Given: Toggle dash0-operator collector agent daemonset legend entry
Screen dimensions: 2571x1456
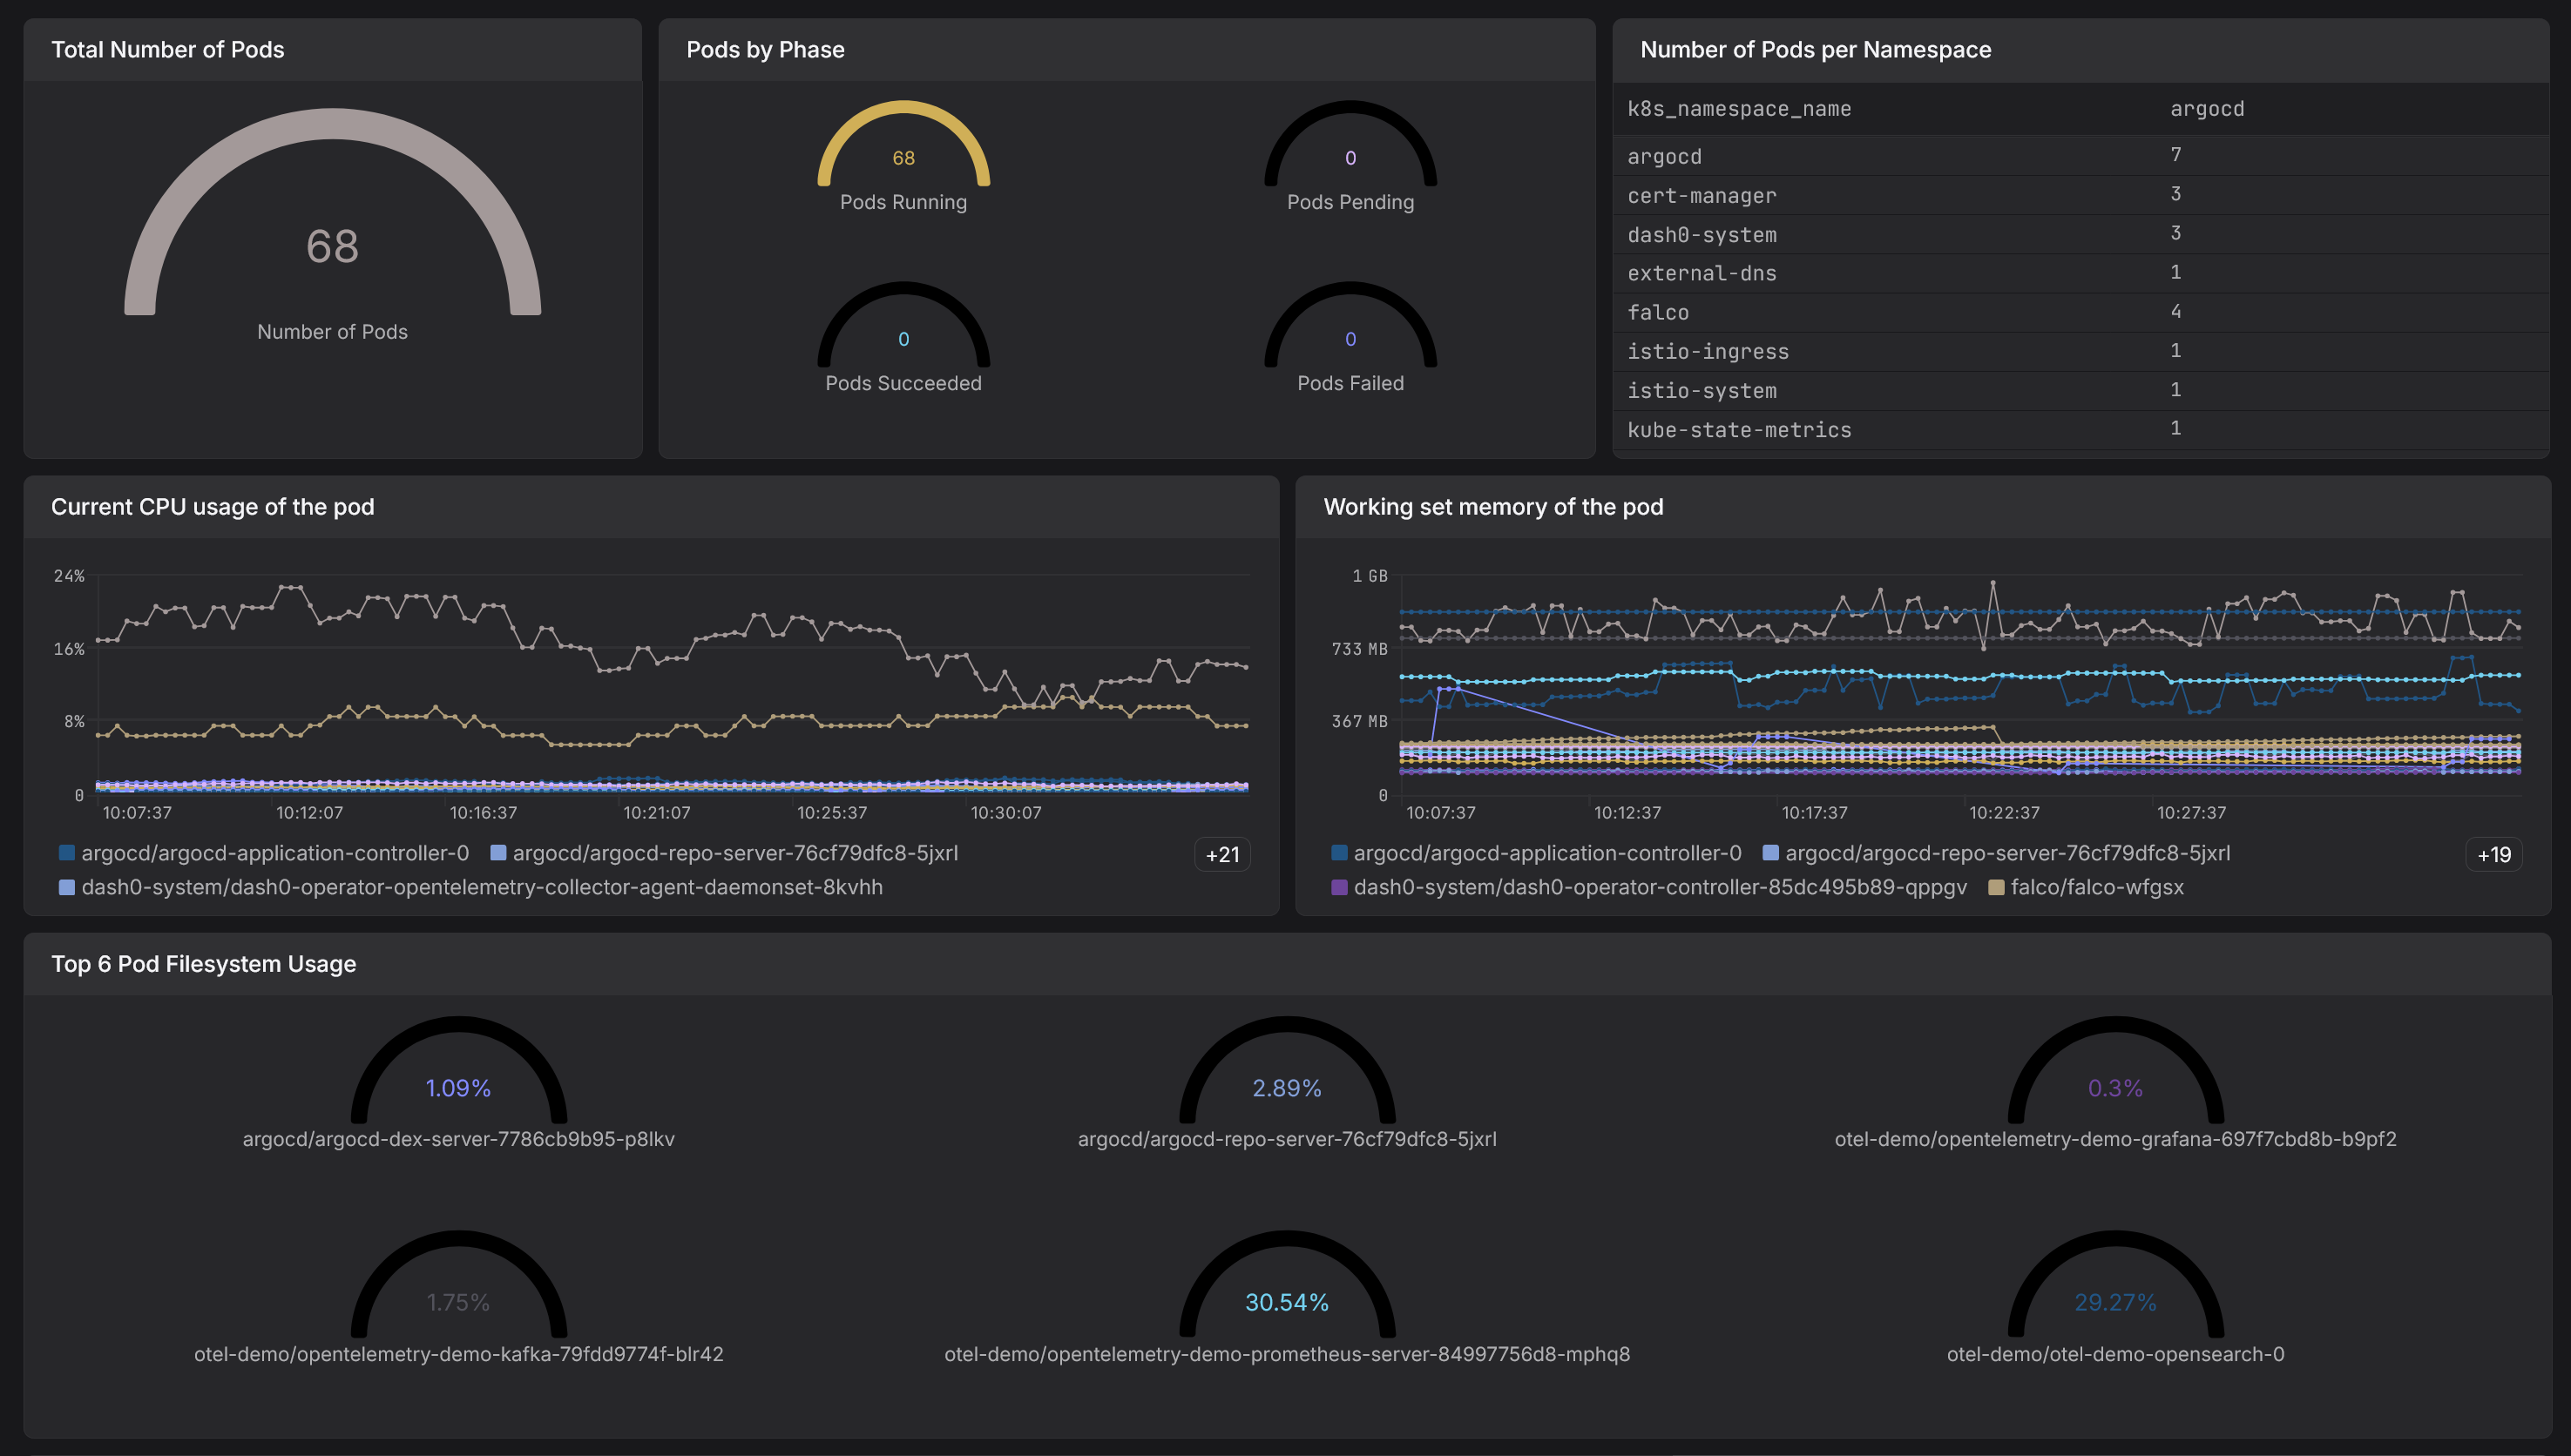Looking at the screenshot, I should [x=481, y=887].
